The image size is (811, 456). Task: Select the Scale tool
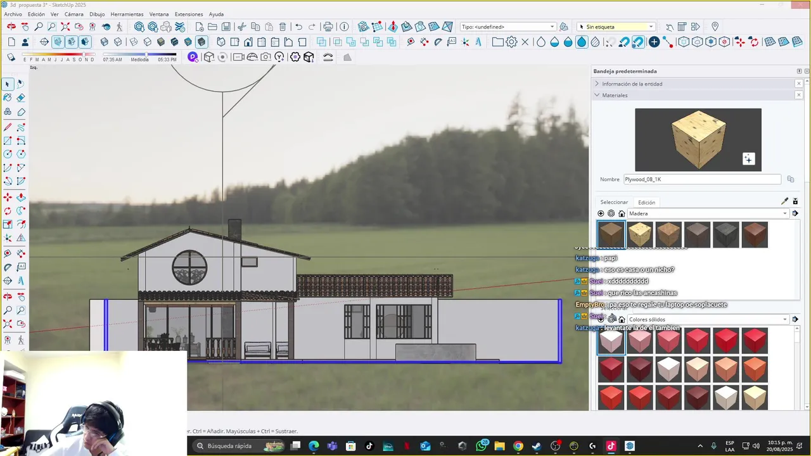point(8,224)
